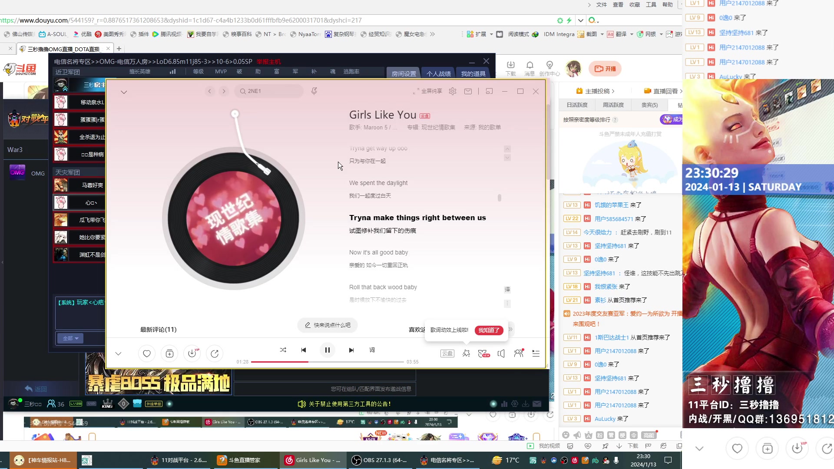Open sound effects settings icon
Viewport: 834px width, 469px height.
[x=466, y=353]
